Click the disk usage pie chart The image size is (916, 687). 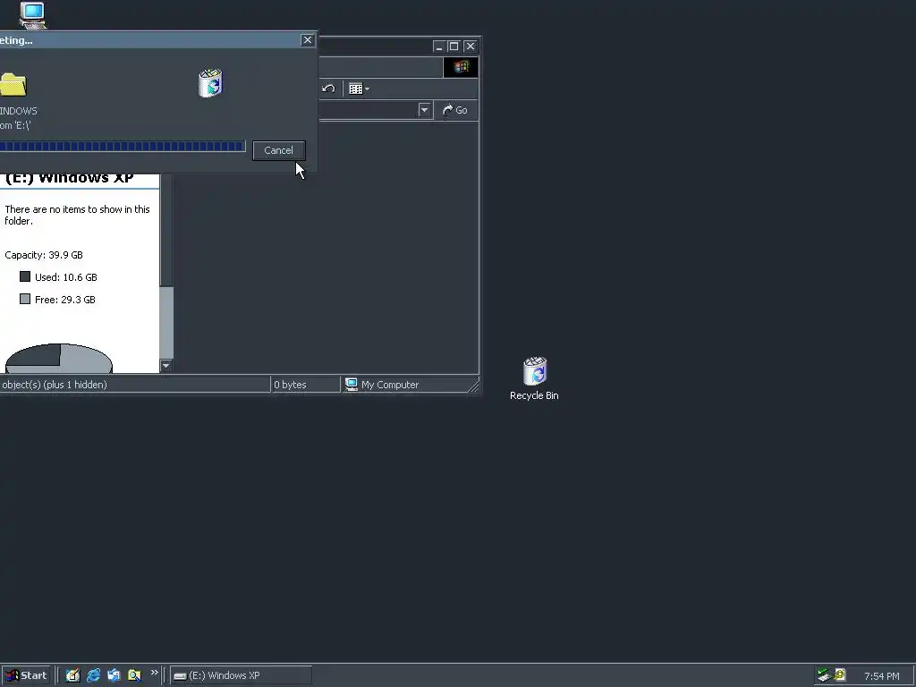58,358
